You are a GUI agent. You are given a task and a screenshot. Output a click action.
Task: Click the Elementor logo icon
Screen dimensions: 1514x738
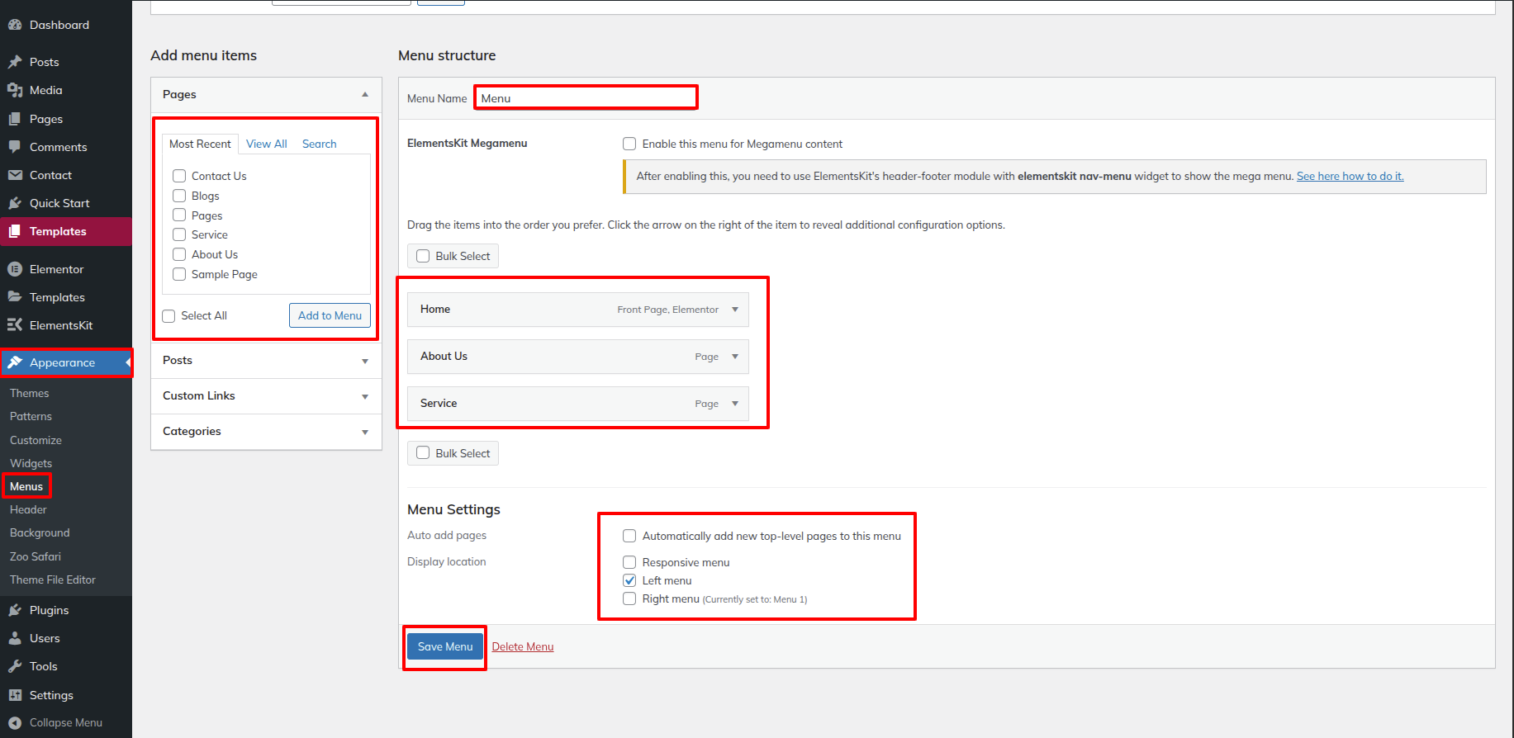tap(15, 269)
